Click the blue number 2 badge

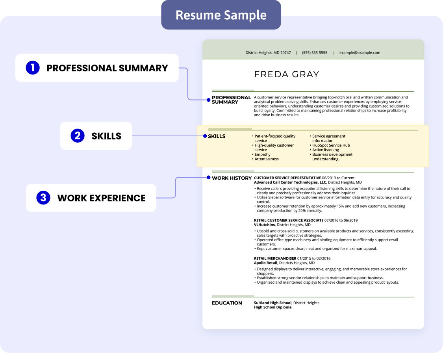coord(78,136)
